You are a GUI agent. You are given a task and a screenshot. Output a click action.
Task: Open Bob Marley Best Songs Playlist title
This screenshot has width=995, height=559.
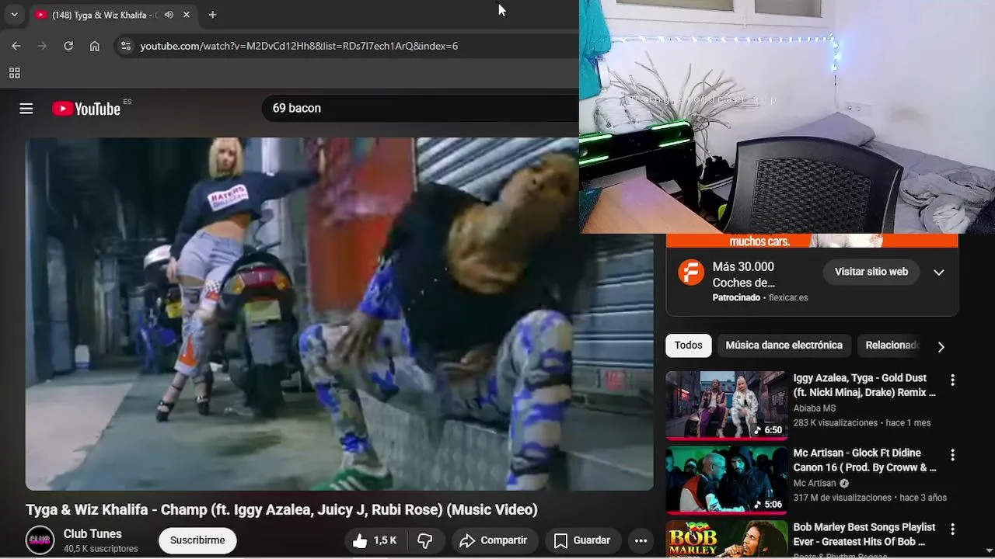[x=864, y=534]
